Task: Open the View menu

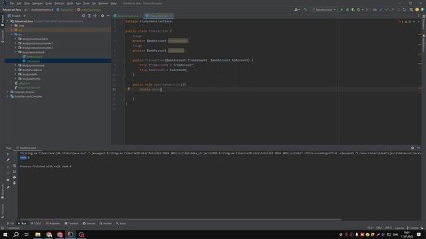Action: click(x=27, y=3)
